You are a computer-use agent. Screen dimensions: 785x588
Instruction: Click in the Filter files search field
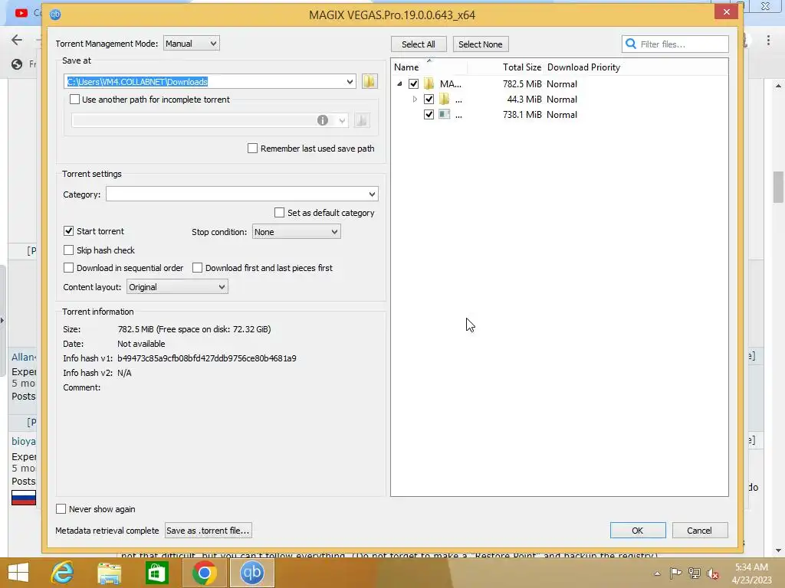click(675, 44)
